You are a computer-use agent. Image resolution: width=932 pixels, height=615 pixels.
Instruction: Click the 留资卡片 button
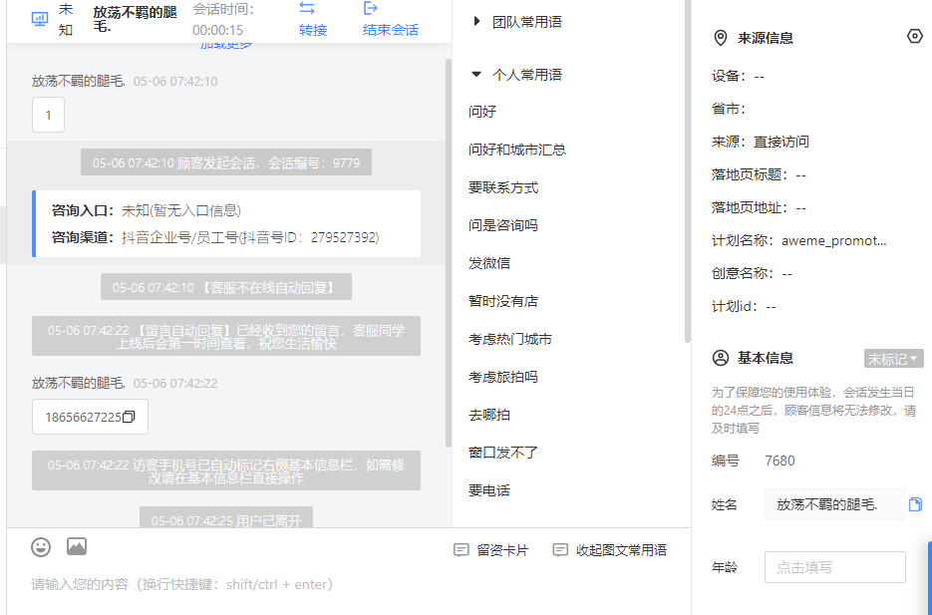click(491, 550)
